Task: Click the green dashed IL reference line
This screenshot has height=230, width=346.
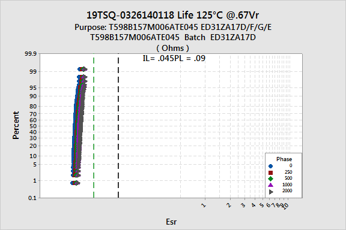Action: pos(94,125)
